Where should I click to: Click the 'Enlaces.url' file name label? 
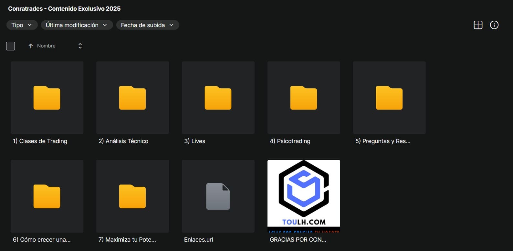click(198, 240)
